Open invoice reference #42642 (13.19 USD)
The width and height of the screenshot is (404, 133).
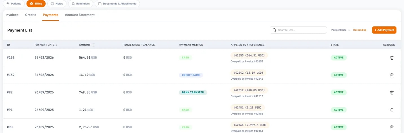pos(248,73)
